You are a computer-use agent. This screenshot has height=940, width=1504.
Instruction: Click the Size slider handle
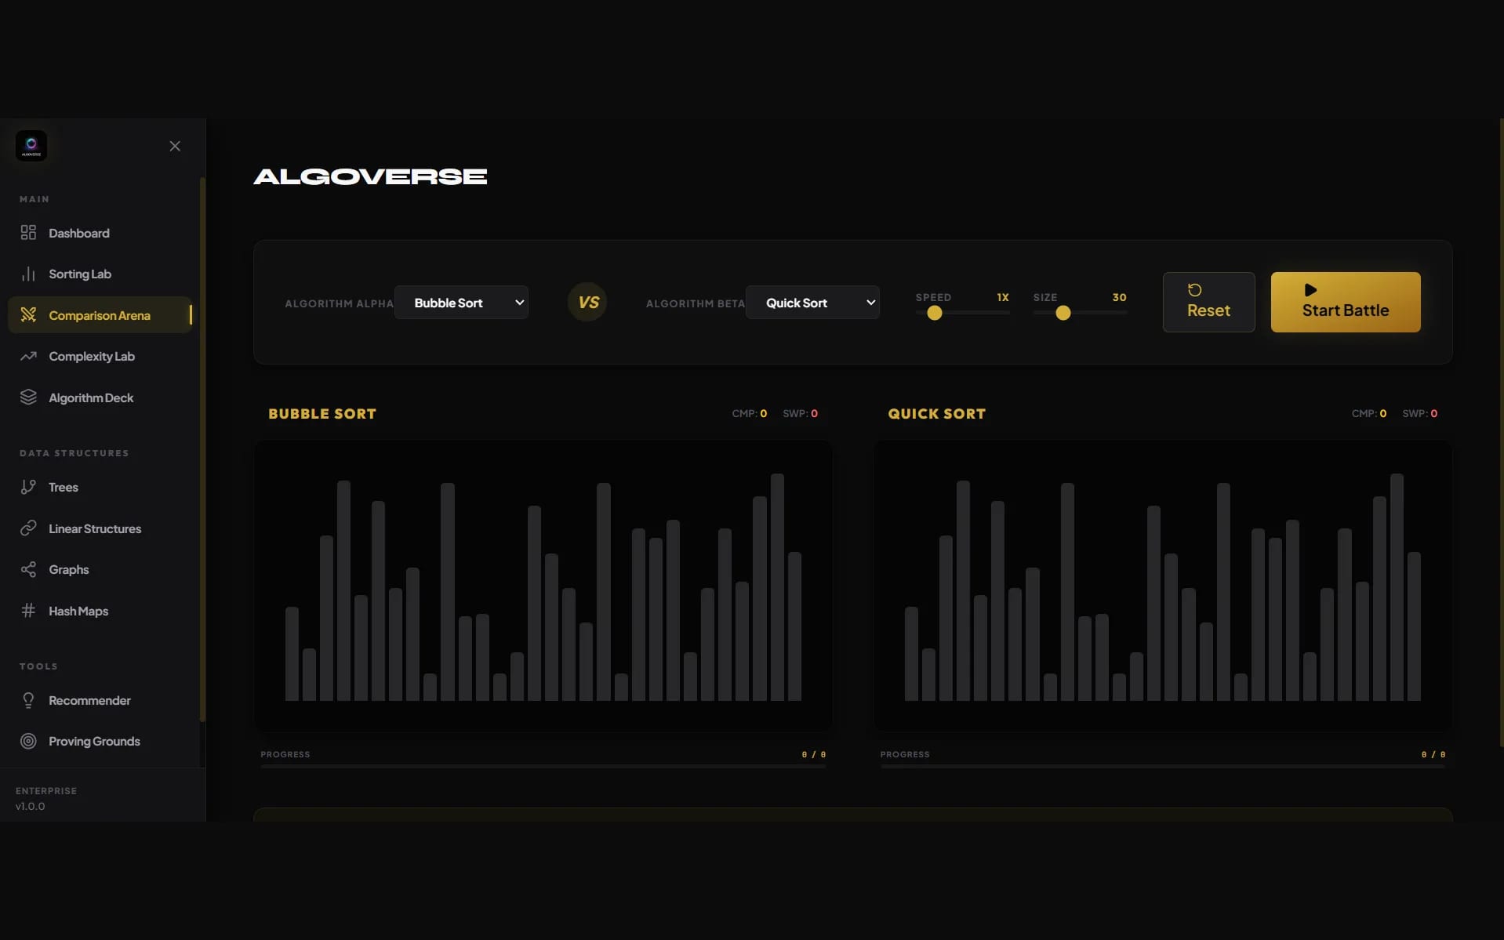1063,313
